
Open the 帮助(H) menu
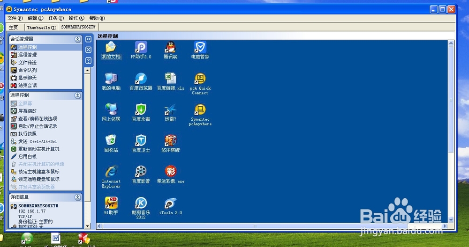pyautogui.click(x=97, y=18)
